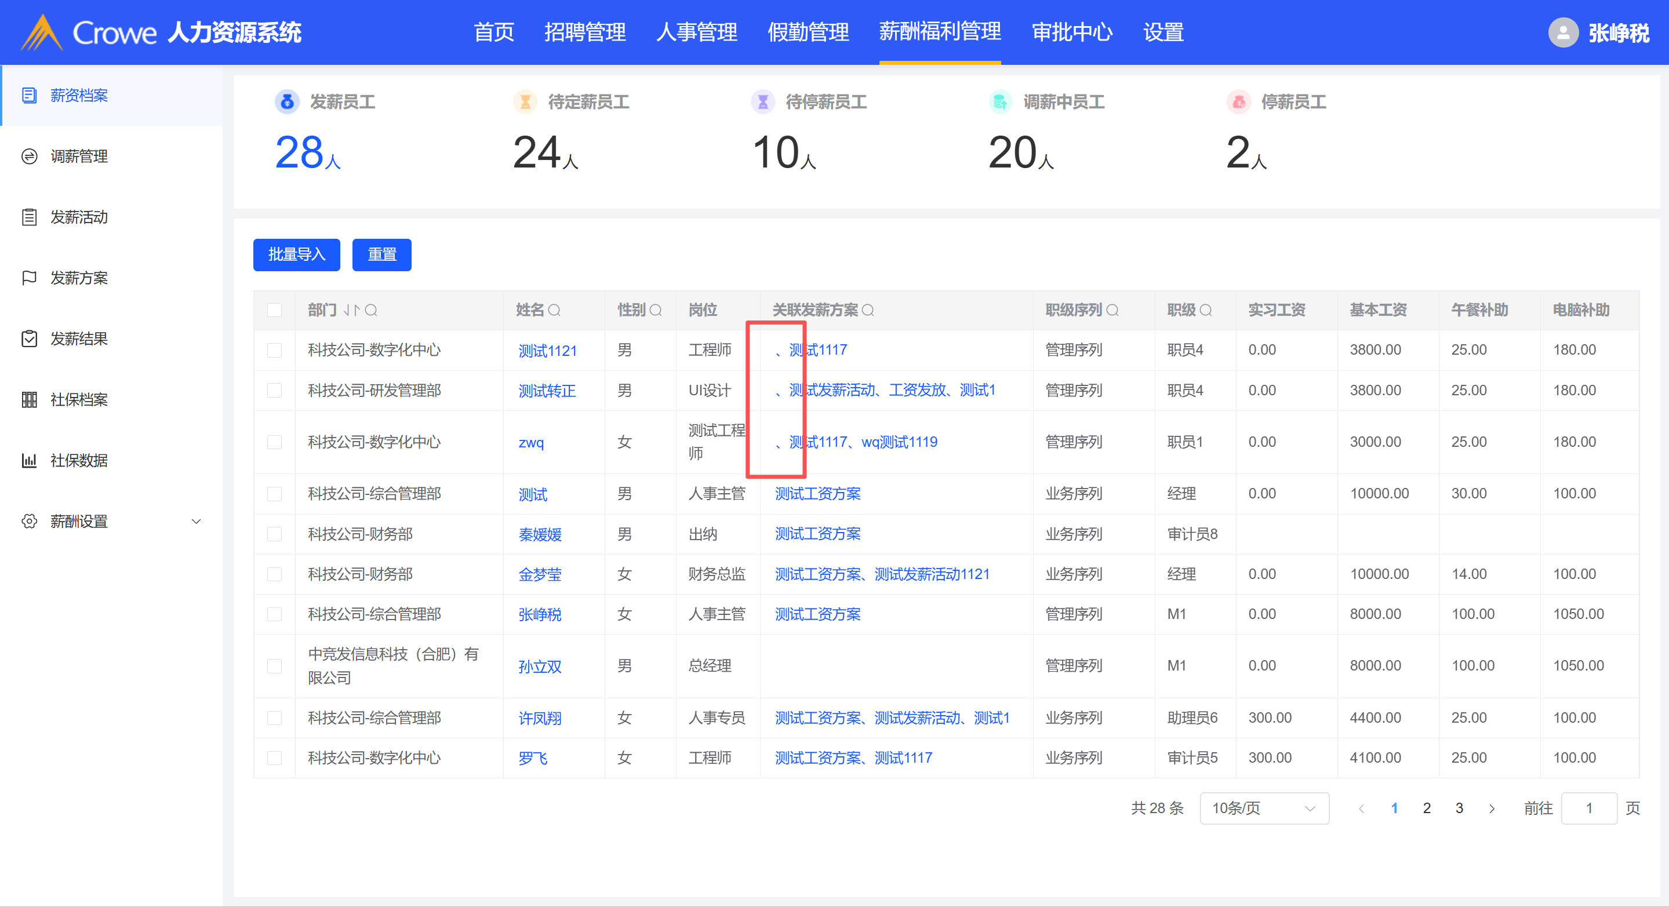Check the row checkbox for 测试1121
Image resolution: width=1669 pixels, height=907 pixels.
pos(275,351)
